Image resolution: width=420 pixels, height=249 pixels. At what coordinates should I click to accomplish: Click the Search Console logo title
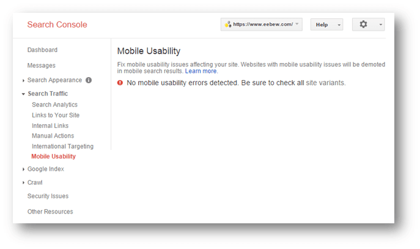tap(57, 24)
